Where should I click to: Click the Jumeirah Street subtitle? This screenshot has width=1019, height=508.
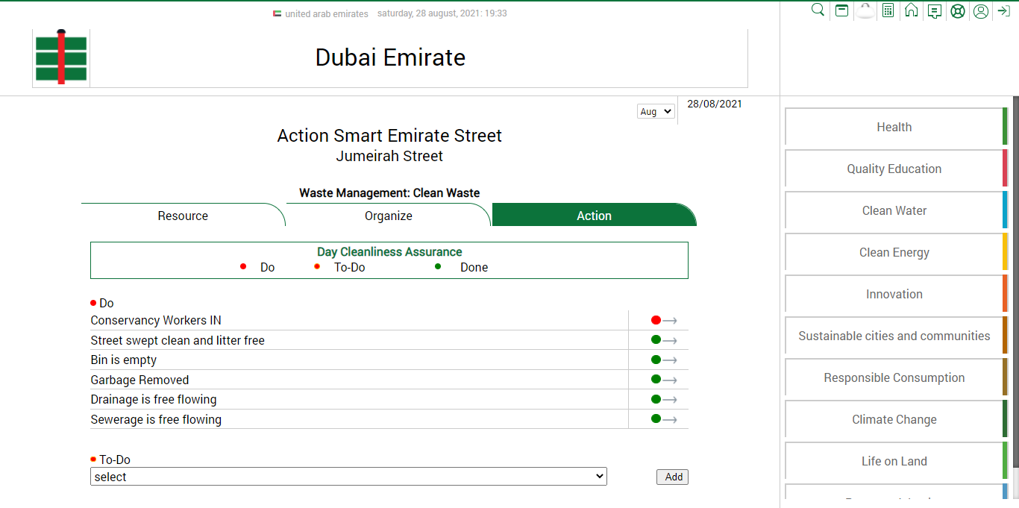click(x=389, y=156)
